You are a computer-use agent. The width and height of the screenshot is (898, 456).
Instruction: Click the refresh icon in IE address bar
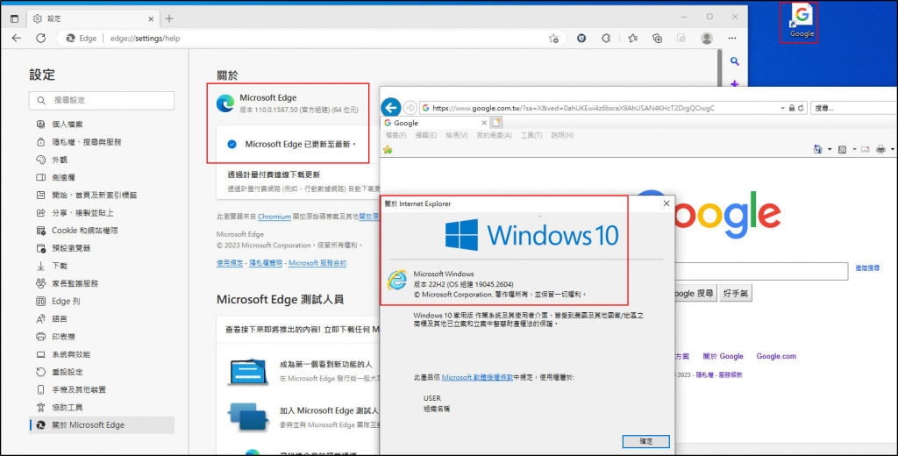(x=802, y=108)
